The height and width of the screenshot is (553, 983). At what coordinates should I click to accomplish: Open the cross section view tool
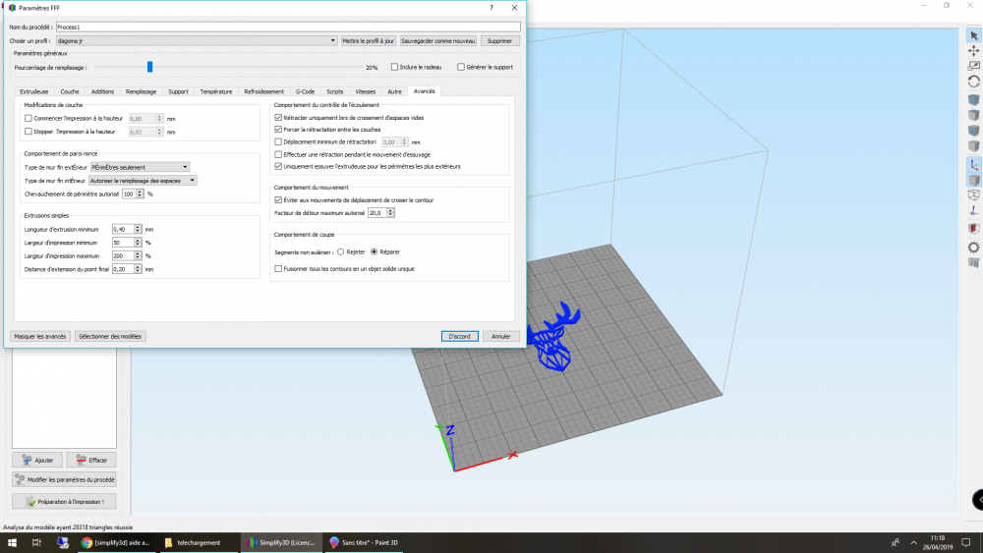(x=973, y=229)
